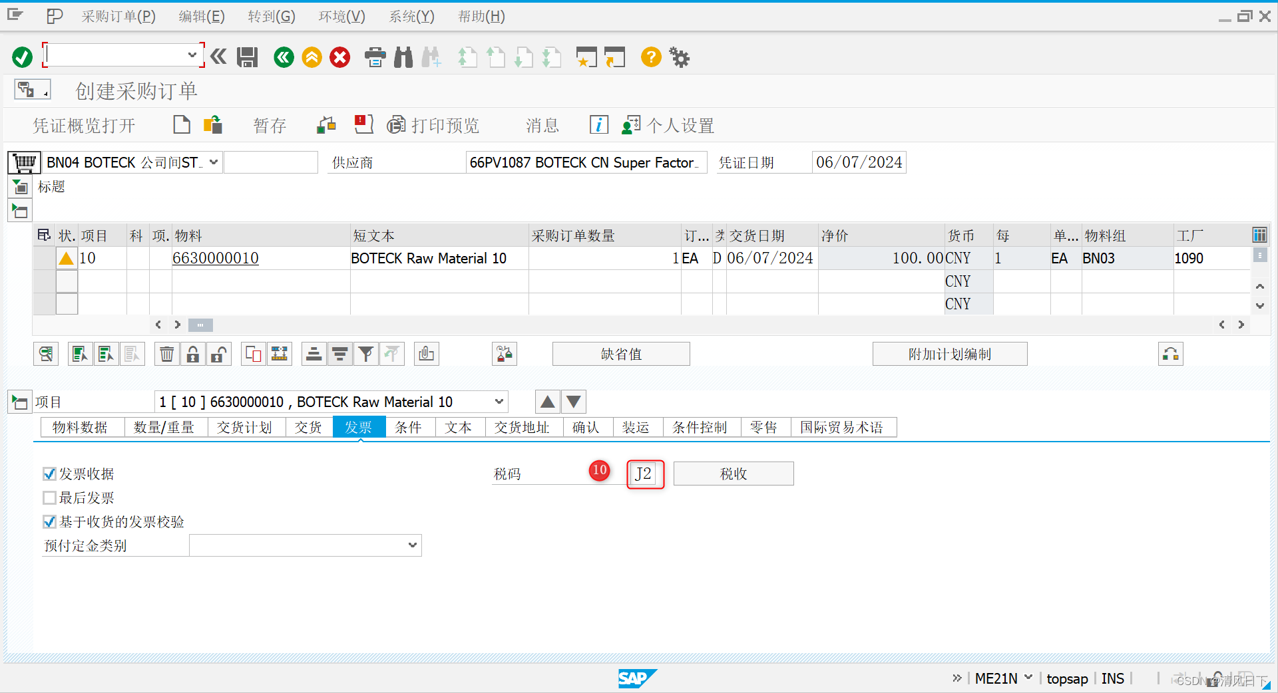
Task: Expand the item overview section toggle
Action: pos(20,211)
